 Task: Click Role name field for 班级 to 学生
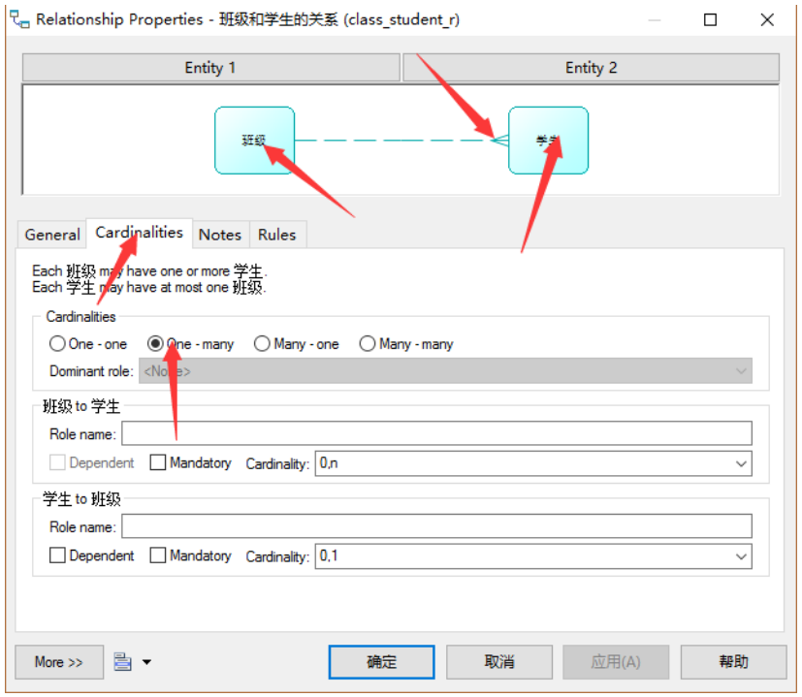point(436,433)
